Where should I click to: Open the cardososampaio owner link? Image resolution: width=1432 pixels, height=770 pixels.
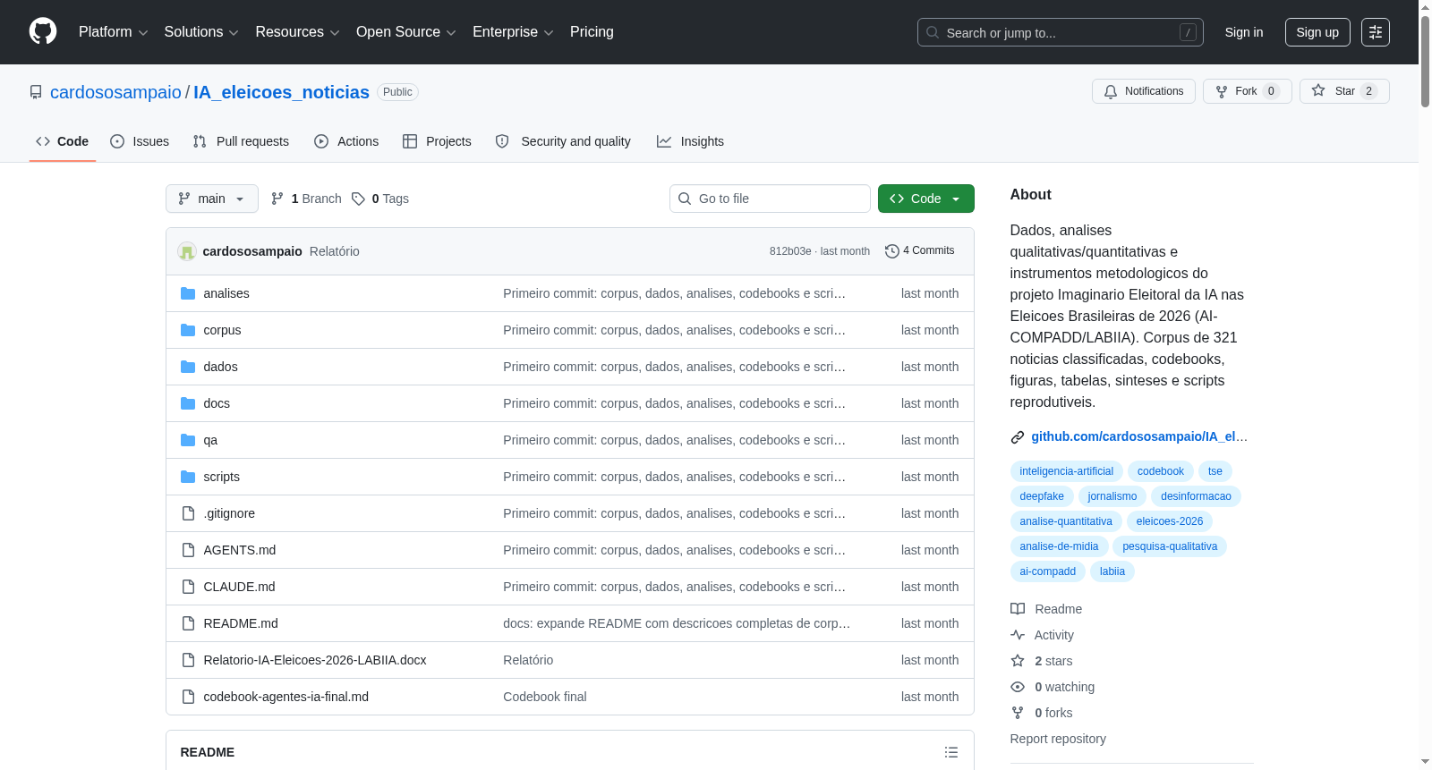pyautogui.click(x=115, y=92)
